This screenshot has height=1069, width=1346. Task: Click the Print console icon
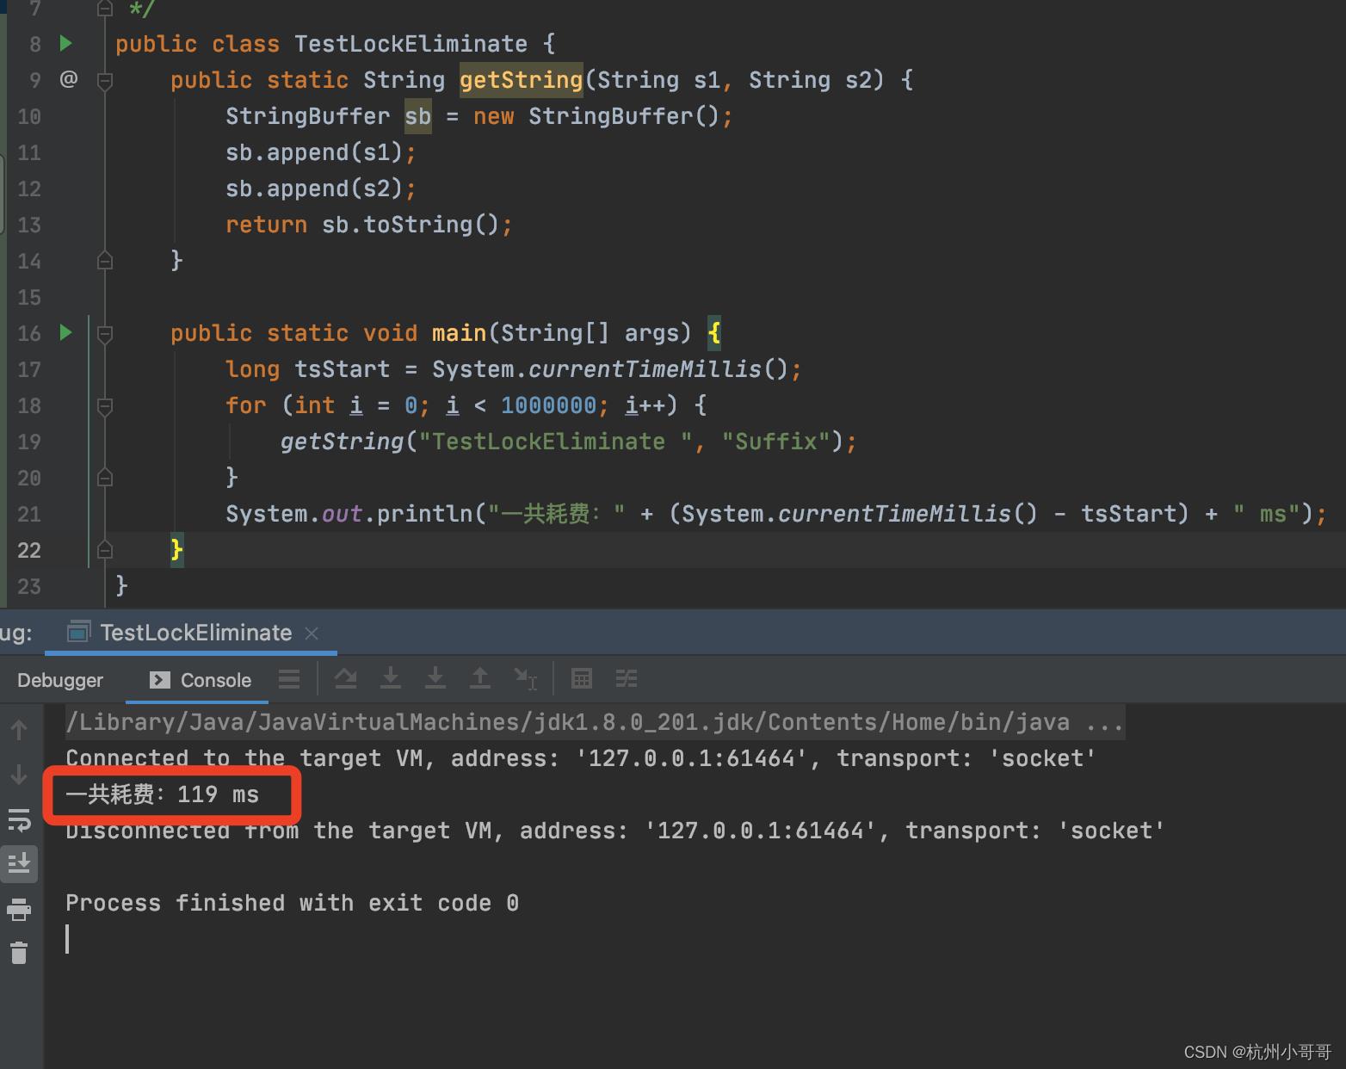[19, 909]
